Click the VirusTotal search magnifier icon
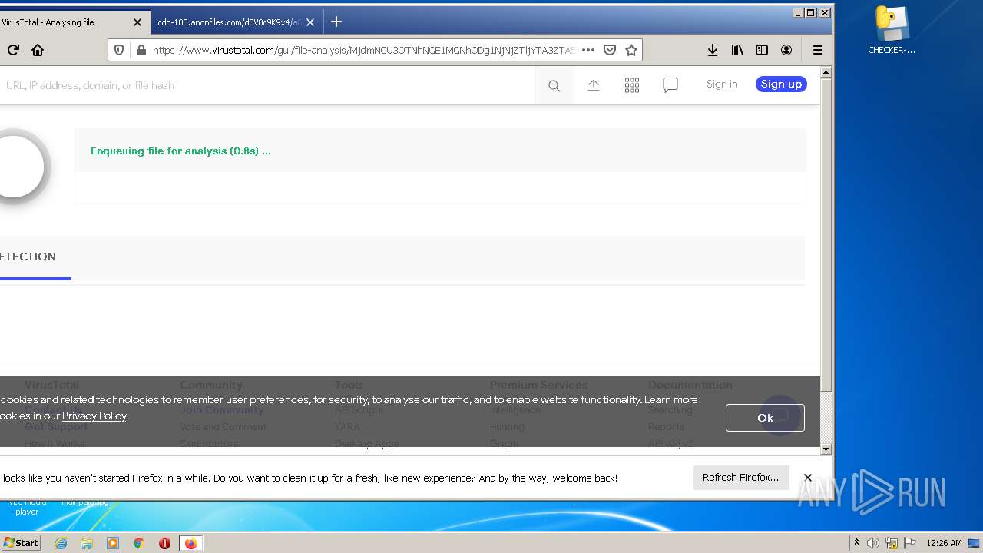Screen dimensions: 983x553 (554, 86)
